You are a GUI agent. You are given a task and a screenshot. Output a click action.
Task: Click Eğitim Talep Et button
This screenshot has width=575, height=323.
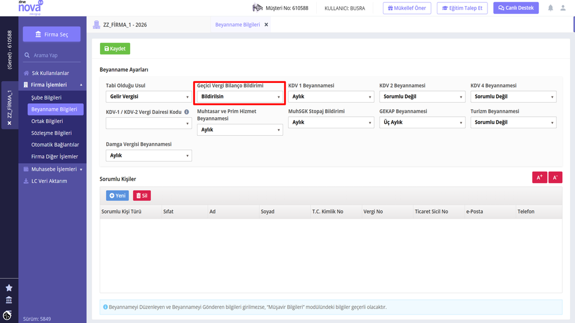point(462,8)
